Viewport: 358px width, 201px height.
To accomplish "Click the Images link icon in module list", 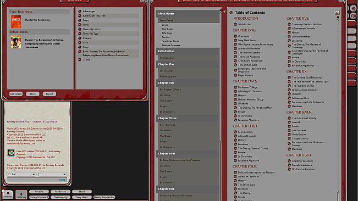I will pos(80,38).
